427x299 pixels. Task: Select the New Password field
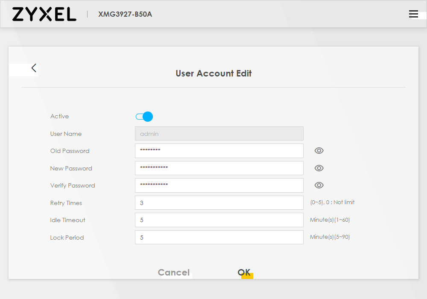[219, 168]
